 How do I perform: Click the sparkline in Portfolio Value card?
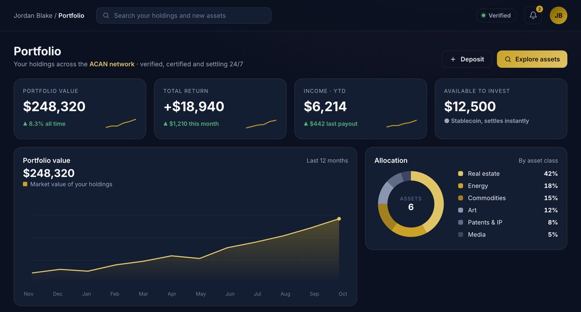(x=121, y=123)
